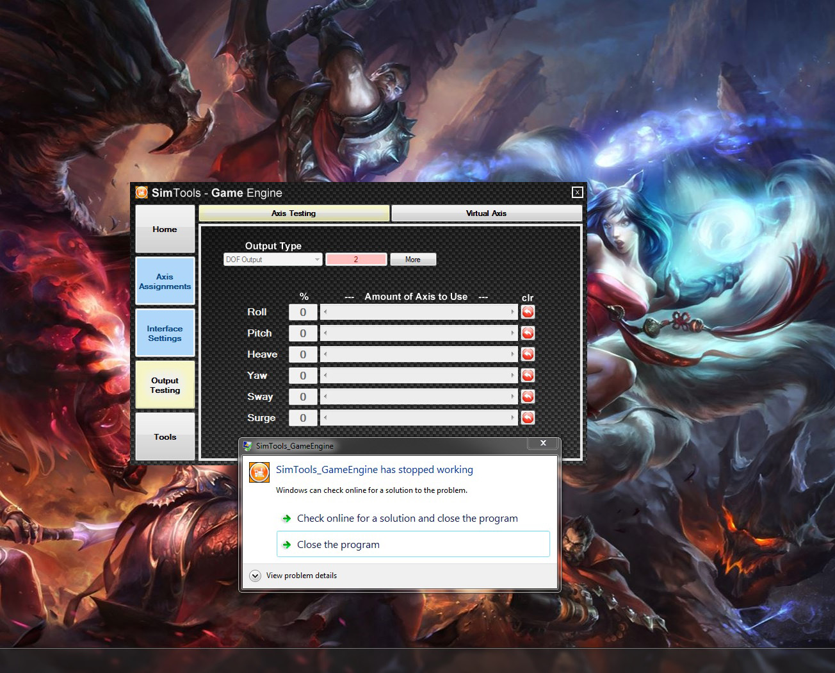Viewport: 835px width, 673px height.
Task: Open the Tools section
Action: point(165,436)
